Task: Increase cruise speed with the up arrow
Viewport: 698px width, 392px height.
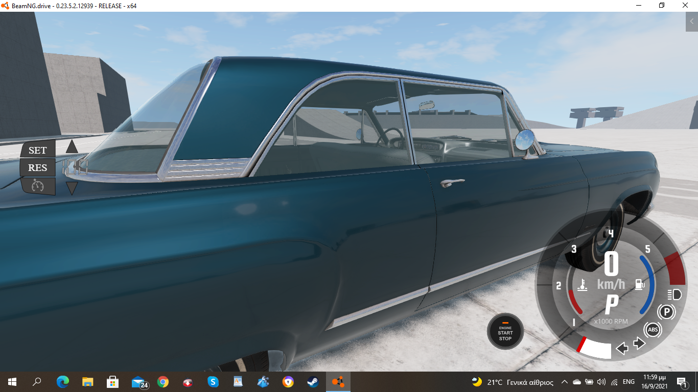Action: coord(72,146)
